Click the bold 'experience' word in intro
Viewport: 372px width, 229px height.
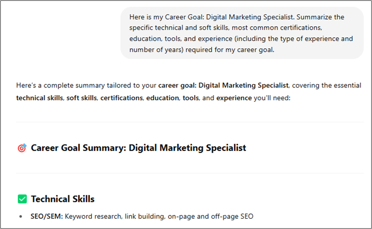click(x=234, y=98)
